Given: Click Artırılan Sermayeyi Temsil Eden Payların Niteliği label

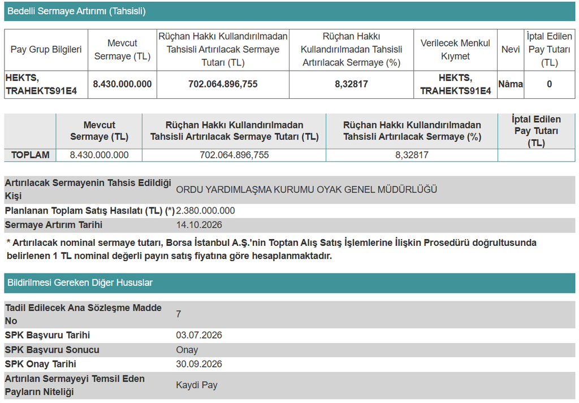Looking at the screenshot, I should point(75,385).
